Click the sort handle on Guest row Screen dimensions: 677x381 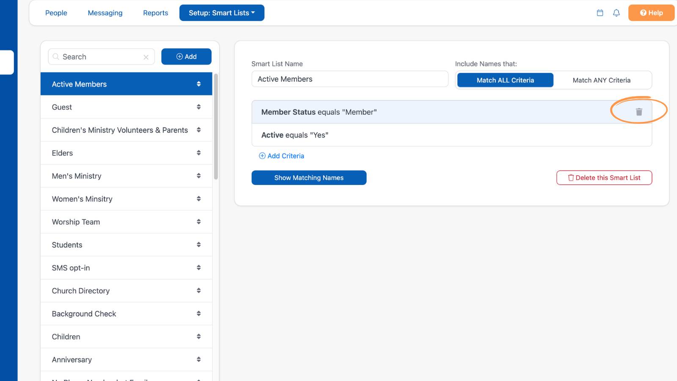(x=198, y=107)
